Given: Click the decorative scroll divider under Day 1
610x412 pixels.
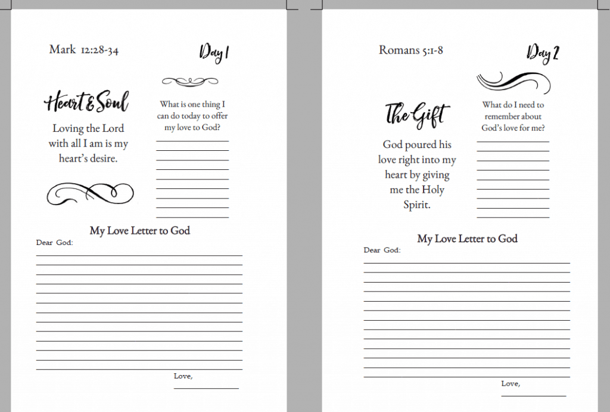Looking at the screenshot, I should [x=191, y=81].
